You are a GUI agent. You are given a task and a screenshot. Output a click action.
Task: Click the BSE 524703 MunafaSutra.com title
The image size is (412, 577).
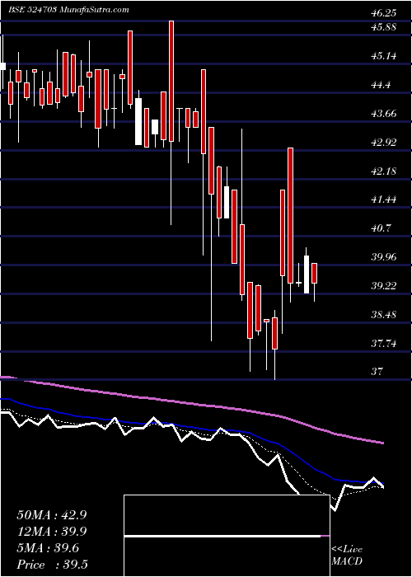pos(68,10)
